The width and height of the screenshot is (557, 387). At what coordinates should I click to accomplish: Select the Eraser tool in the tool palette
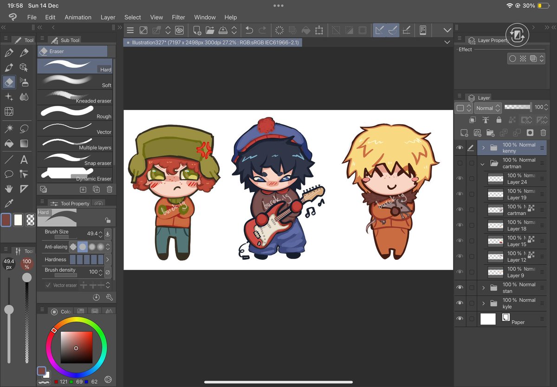(9, 82)
